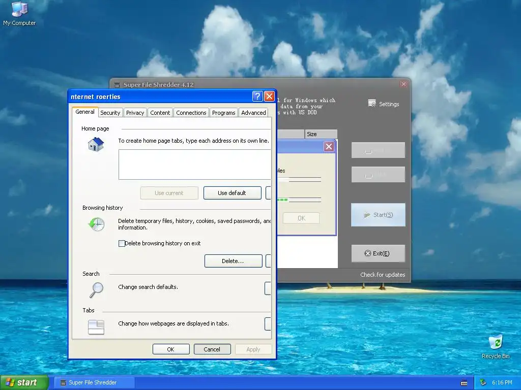521x390 pixels.
Task: Click the Apply button
Action: coord(253,349)
